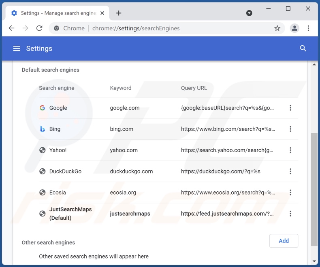Click the Other search engines heading
The width and height of the screenshot is (320, 267).
48,243
